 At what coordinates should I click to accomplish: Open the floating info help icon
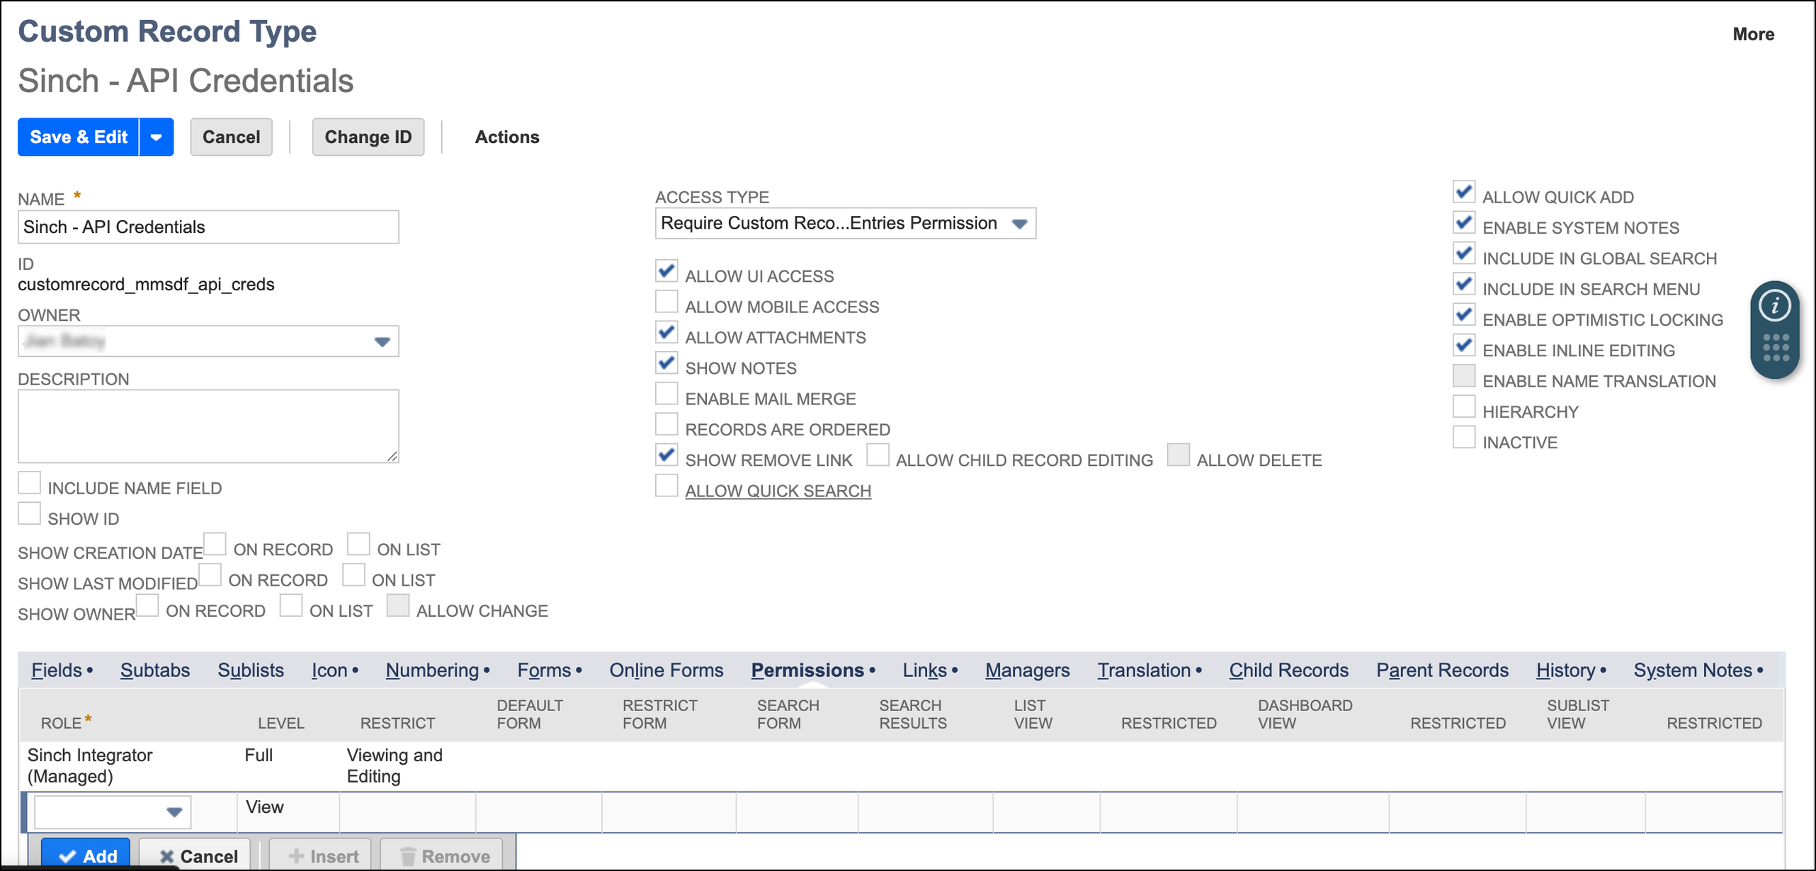click(x=1774, y=307)
